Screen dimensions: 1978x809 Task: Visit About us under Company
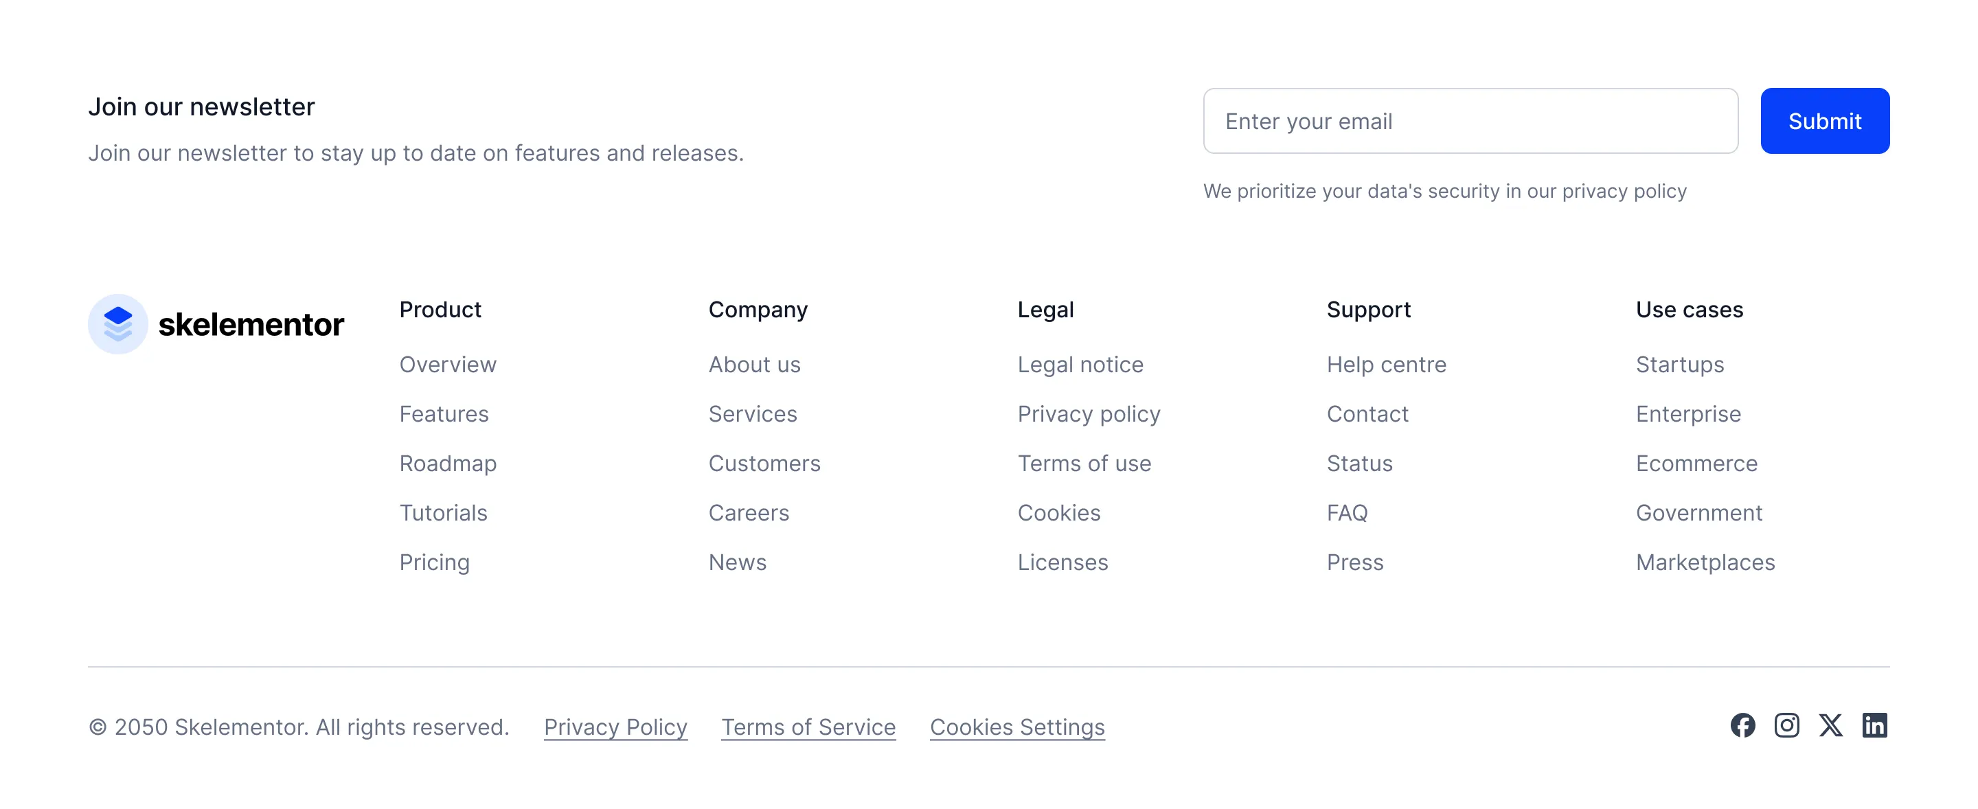coord(754,365)
